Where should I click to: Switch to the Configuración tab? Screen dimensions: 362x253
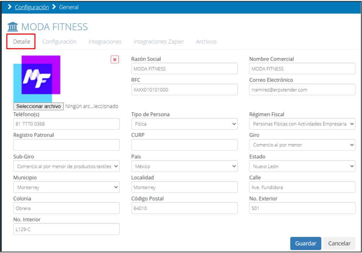pos(59,41)
